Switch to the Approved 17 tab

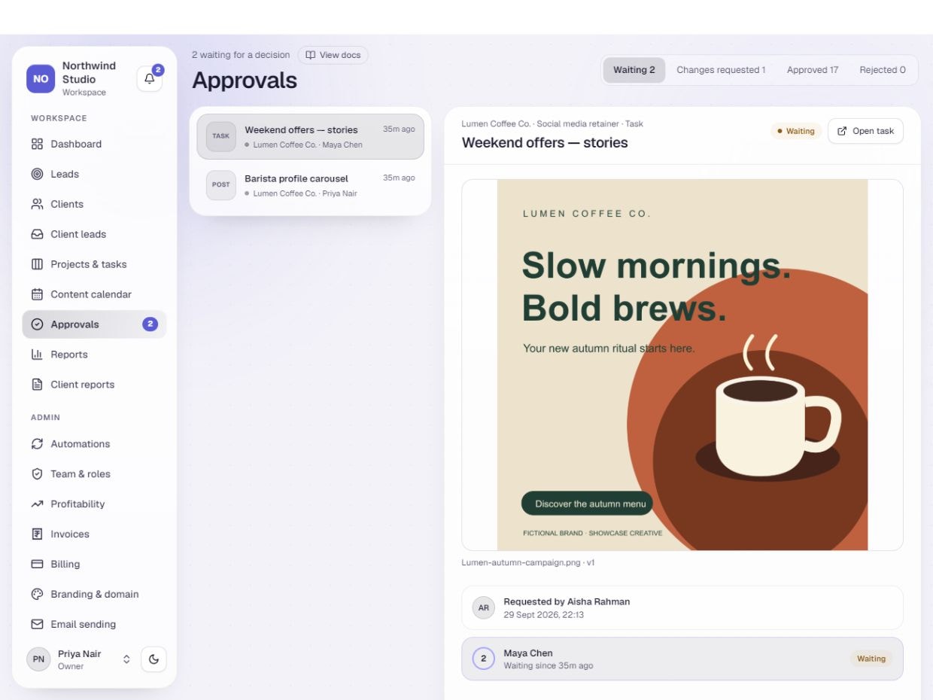click(813, 70)
